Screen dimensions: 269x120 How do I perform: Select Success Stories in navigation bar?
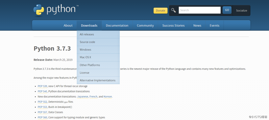[173, 26]
